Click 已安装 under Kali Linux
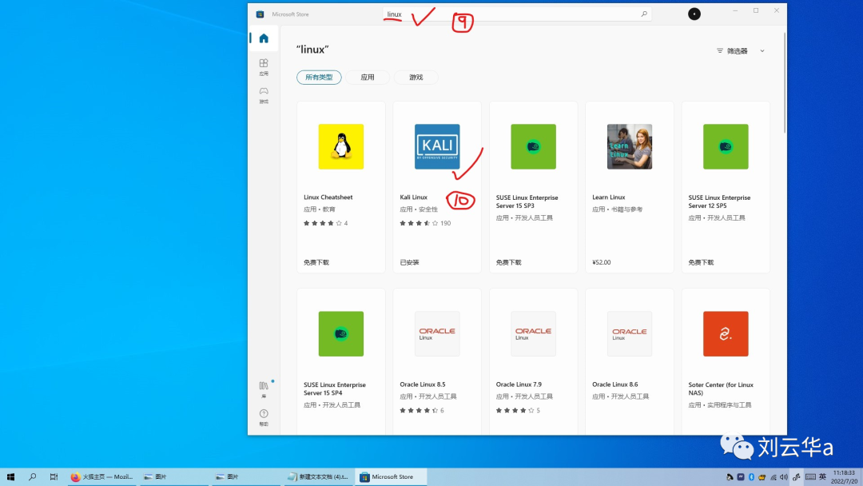Image resolution: width=863 pixels, height=486 pixels. pos(409,262)
